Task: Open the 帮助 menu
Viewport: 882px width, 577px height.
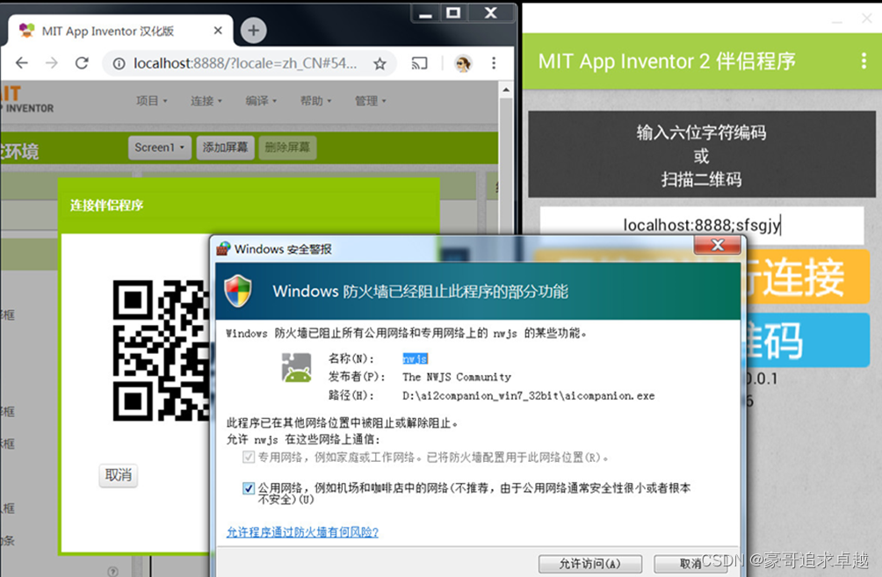Action: pos(315,101)
